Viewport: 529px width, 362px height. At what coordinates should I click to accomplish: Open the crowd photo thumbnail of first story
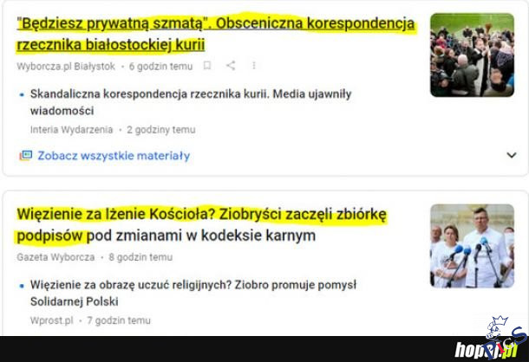tap(472, 55)
